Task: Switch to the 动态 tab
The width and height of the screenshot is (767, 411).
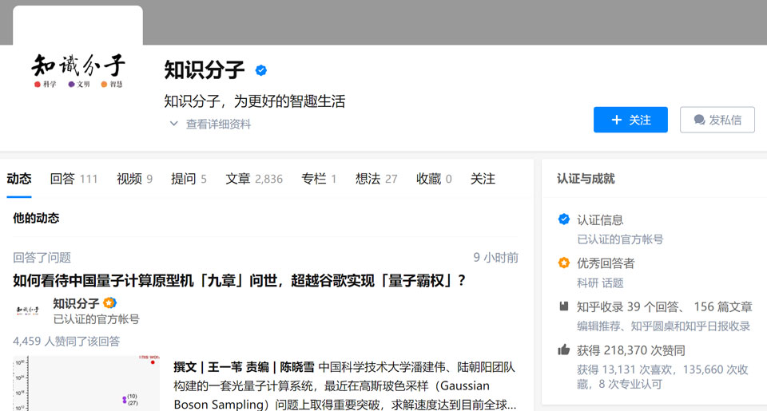Action: (19, 179)
